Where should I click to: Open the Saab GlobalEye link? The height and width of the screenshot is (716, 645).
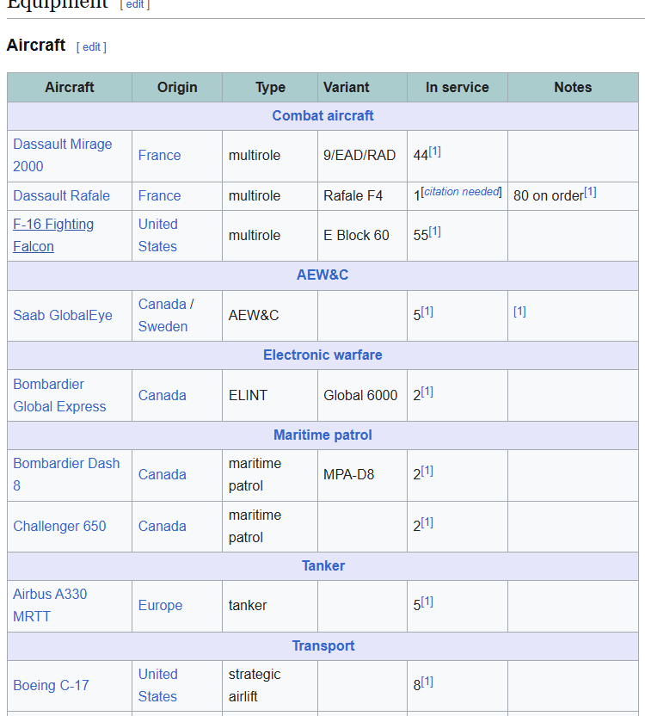click(63, 316)
